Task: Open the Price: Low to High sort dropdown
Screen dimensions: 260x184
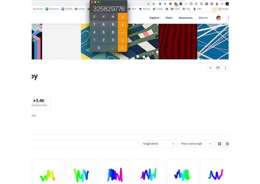Action: (196, 144)
